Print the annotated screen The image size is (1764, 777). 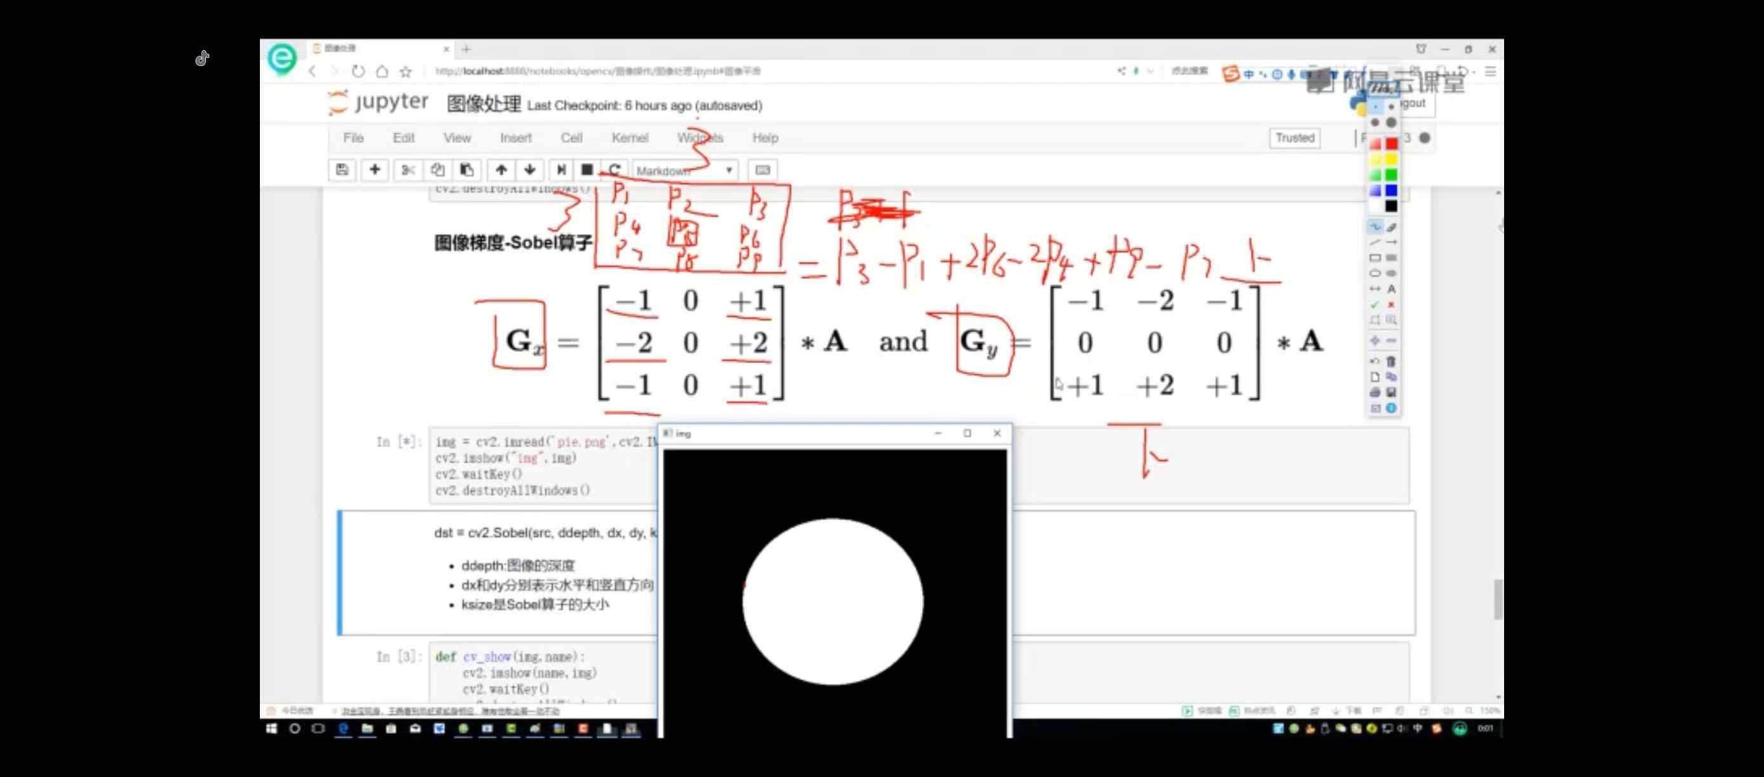point(1375,392)
